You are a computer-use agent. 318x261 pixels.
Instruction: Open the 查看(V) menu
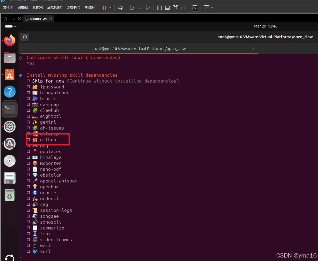coord(37,7)
